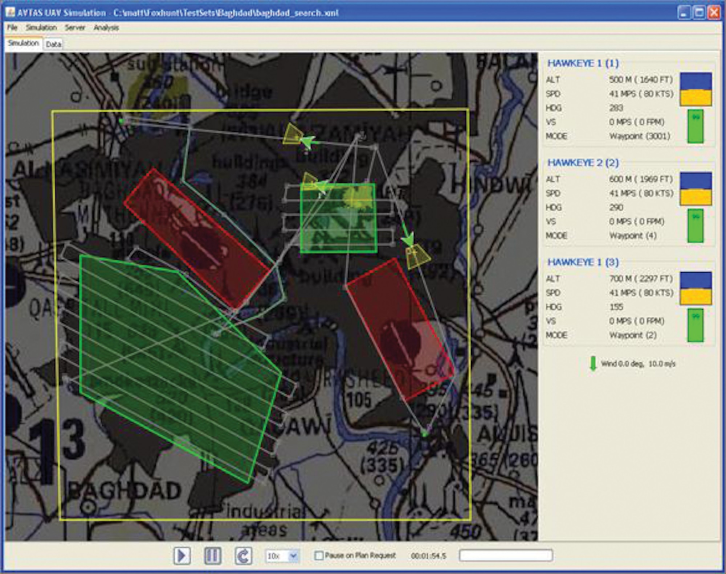
Task: Click the Hawkeye 2 (2) green fuel gauge
Action: click(x=696, y=226)
